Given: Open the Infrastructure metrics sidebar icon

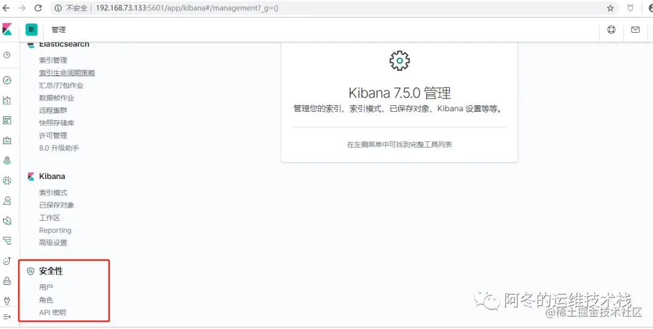Looking at the screenshot, I should [7, 201].
